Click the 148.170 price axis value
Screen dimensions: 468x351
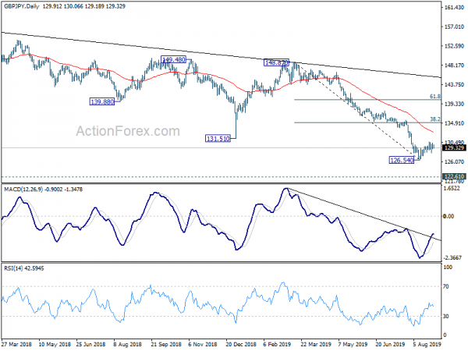pos(454,65)
